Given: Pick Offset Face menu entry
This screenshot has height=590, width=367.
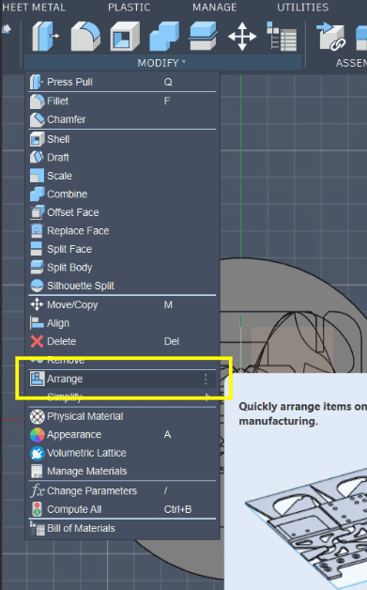Looking at the screenshot, I should click(x=122, y=212).
